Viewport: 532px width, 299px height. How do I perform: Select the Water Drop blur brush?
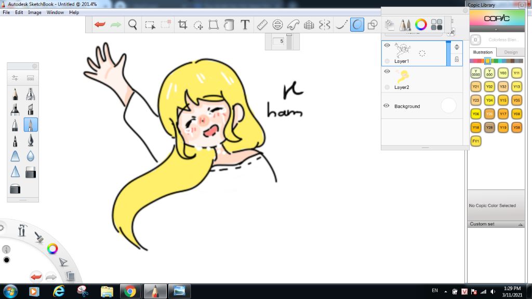[31, 156]
